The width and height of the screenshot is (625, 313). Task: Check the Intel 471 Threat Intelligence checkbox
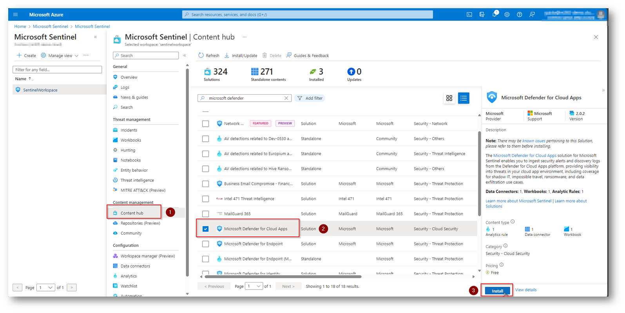point(205,199)
